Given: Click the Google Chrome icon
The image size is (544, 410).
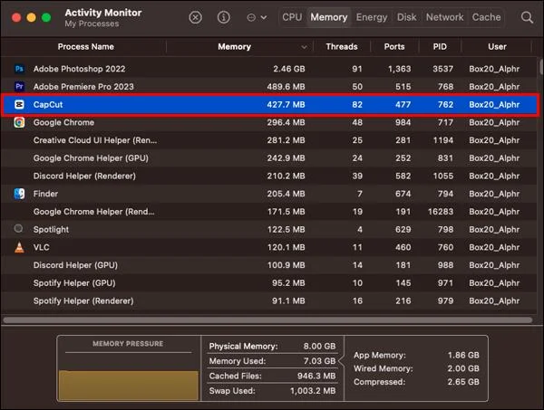Looking at the screenshot, I should pos(19,122).
